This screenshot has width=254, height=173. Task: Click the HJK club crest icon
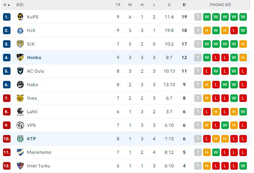20,30
